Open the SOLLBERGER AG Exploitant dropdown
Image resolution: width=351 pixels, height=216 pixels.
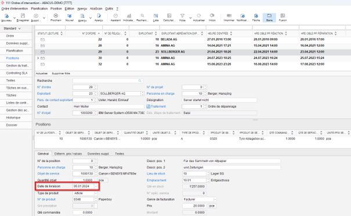click(x=142, y=94)
